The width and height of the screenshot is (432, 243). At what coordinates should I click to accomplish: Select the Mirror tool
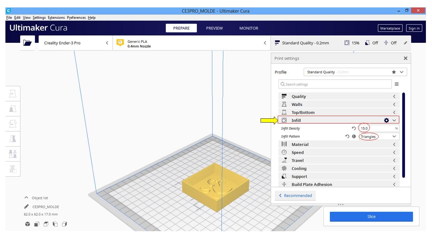(x=13, y=139)
